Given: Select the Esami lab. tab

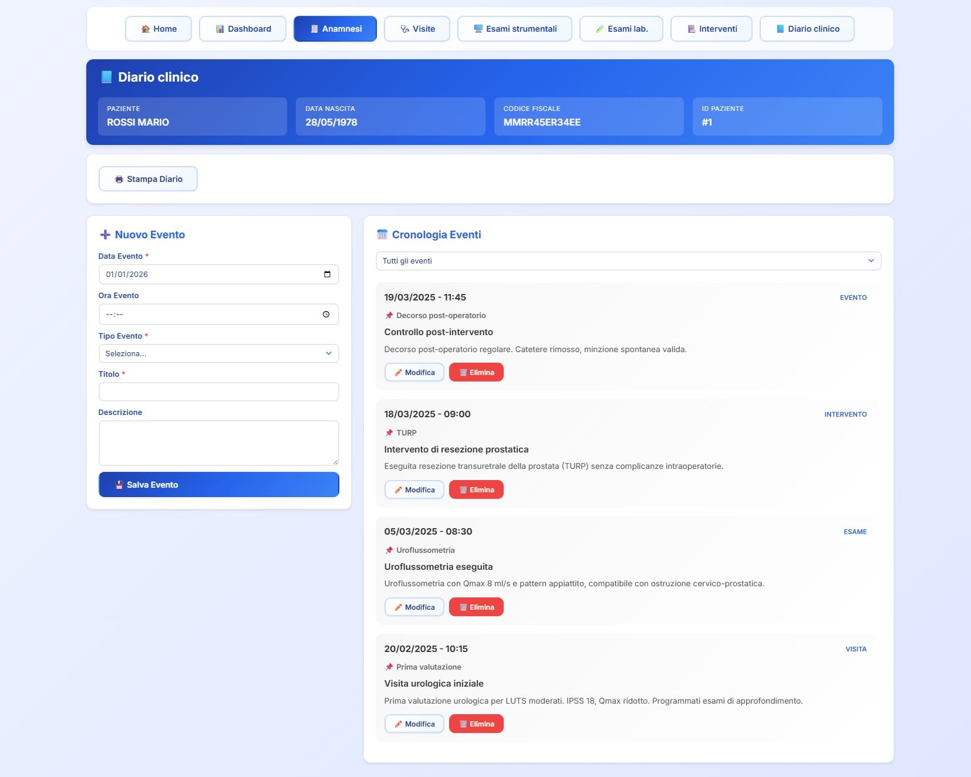Looking at the screenshot, I should click(621, 29).
